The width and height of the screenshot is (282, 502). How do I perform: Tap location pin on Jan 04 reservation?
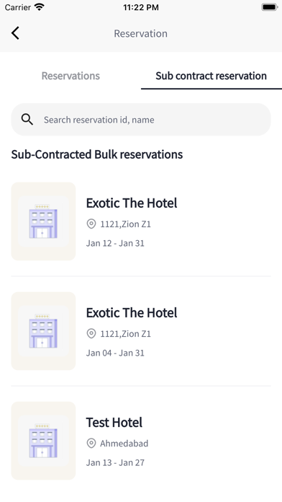[x=91, y=334]
